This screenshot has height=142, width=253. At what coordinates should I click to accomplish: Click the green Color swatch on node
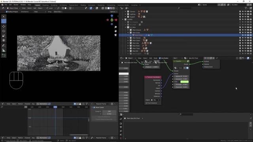coord(185,82)
